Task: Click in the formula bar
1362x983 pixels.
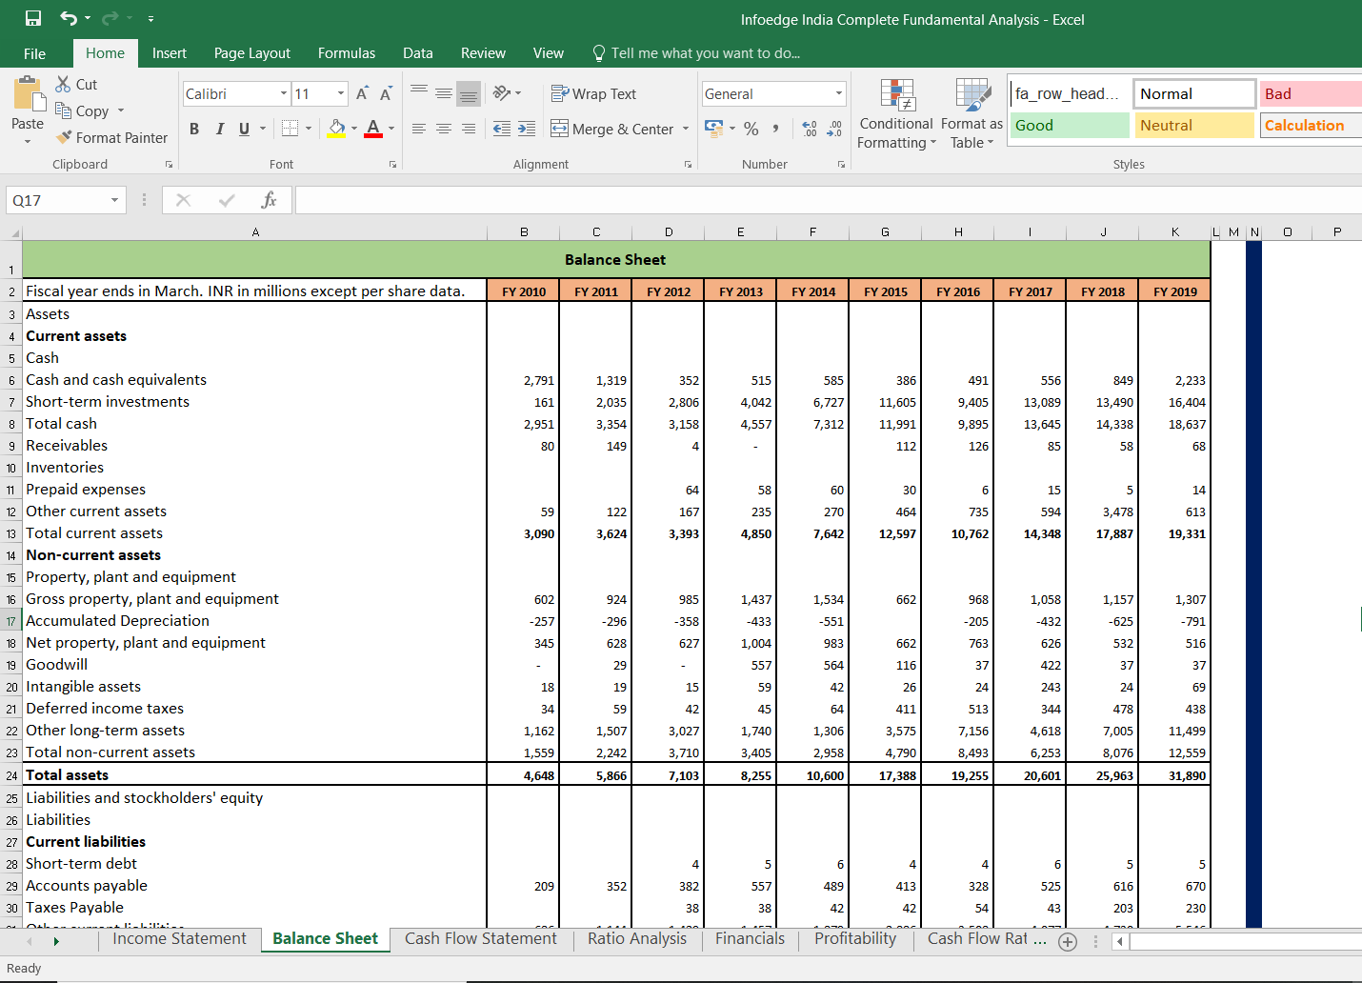Action: pos(828,200)
